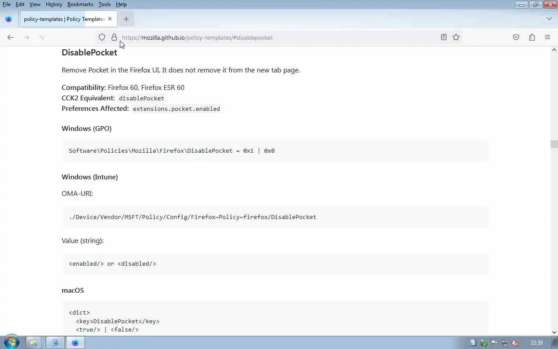Screen dimensions: 558x349
Task: Open the Help menu
Action: coord(121,4)
